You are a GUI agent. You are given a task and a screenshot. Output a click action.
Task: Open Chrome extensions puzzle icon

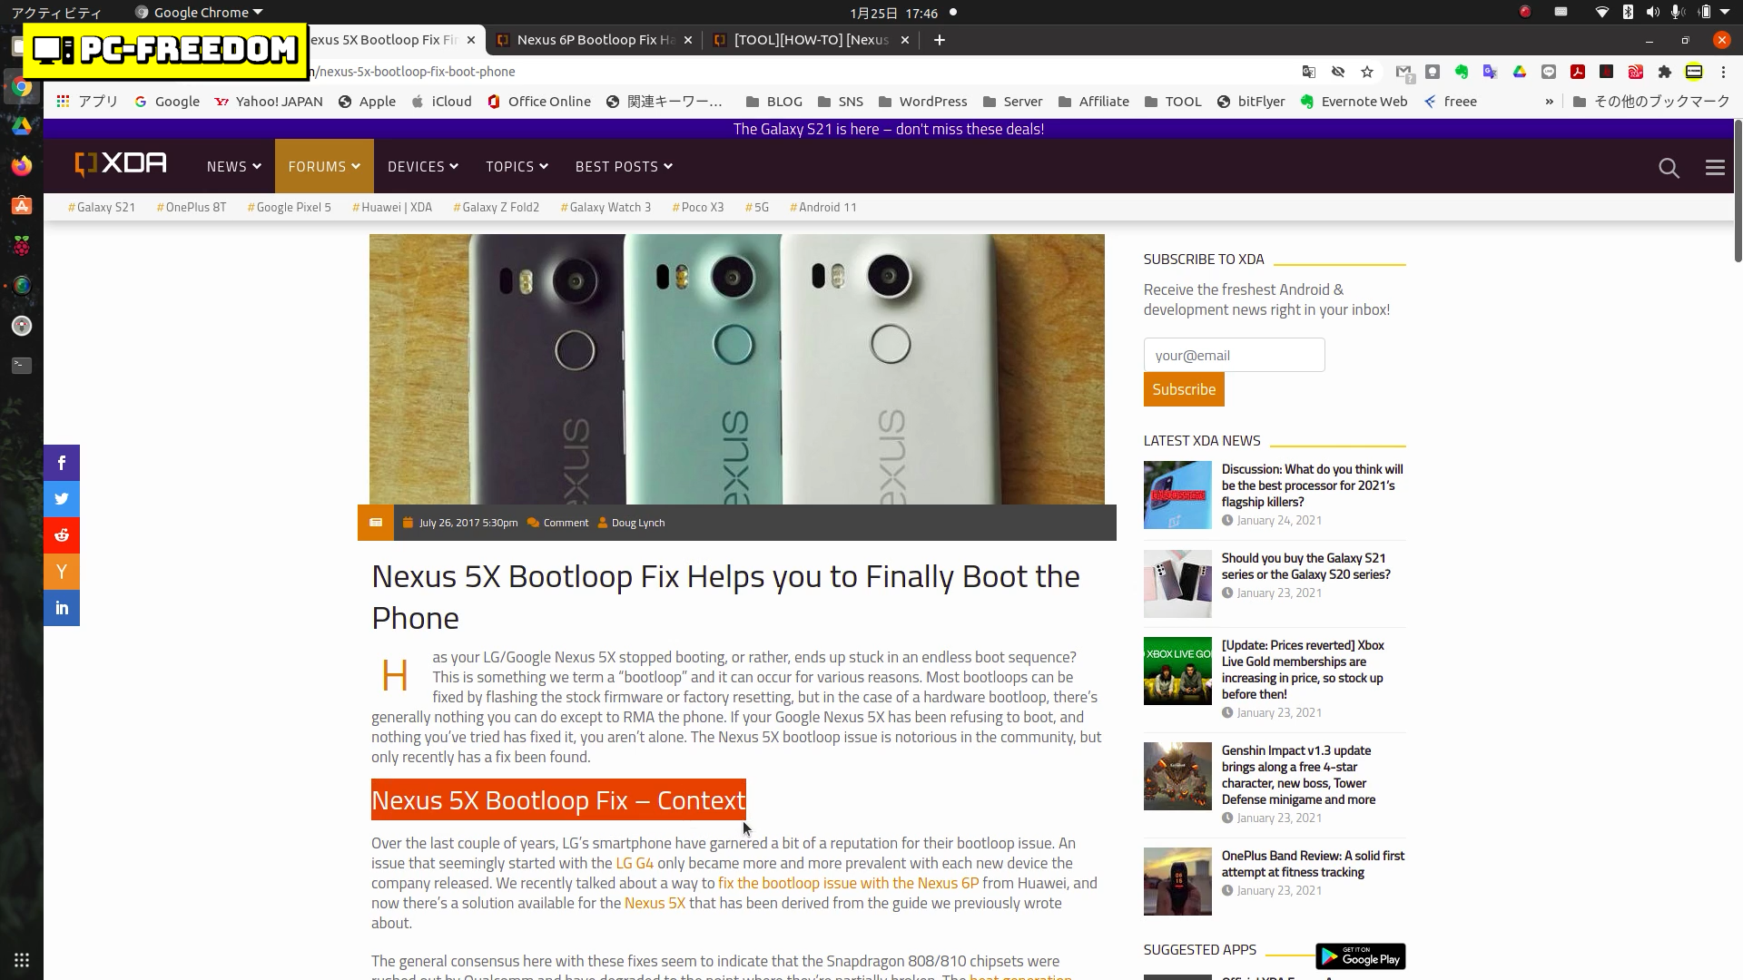[x=1664, y=72]
